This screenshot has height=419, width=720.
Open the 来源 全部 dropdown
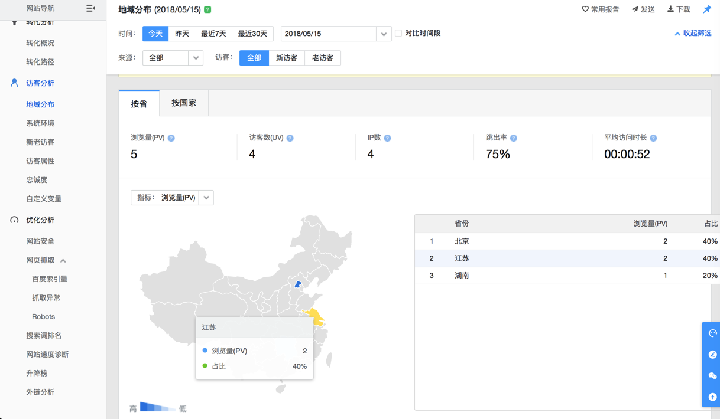[x=173, y=58]
